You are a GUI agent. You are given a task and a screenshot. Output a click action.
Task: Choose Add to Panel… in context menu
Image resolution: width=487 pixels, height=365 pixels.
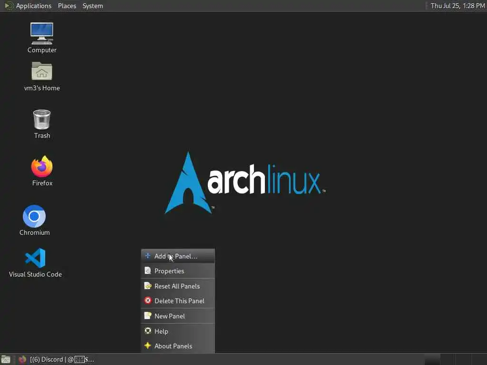(178, 256)
